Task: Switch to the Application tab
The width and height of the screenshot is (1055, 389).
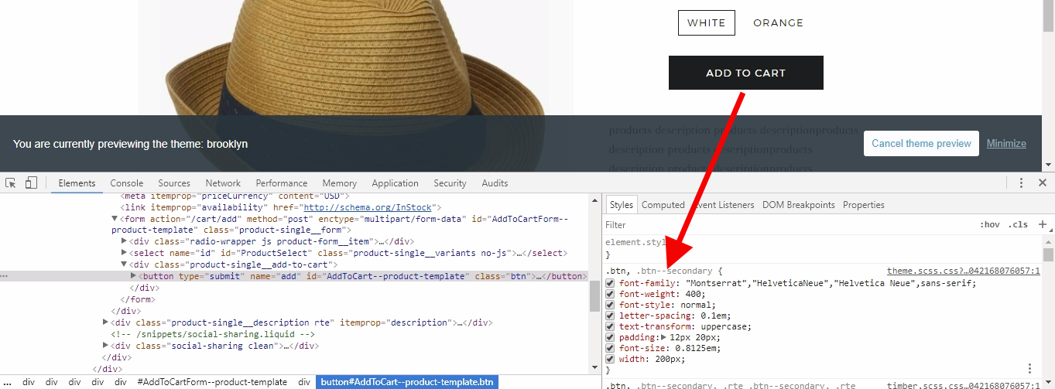Action: (x=395, y=183)
